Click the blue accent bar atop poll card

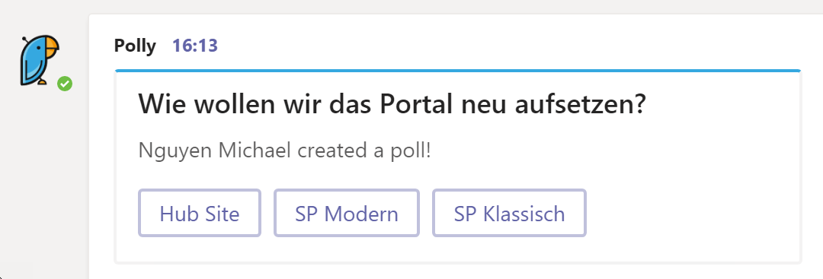coord(458,70)
